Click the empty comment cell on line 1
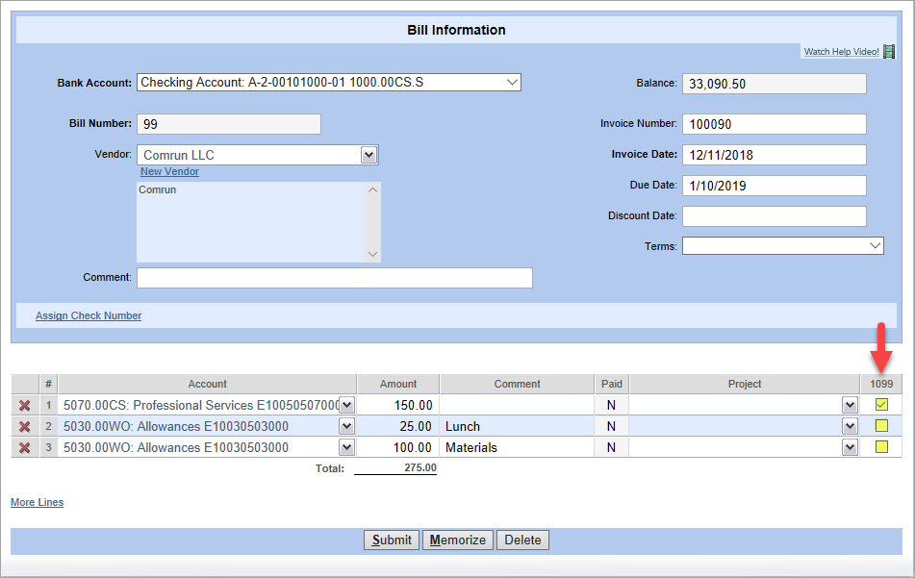This screenshot has width=915, height=578. pos(517,405)
